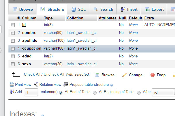Switch to the SQL tab
This screenshot has width=175, height=116.
pos(78,9)
